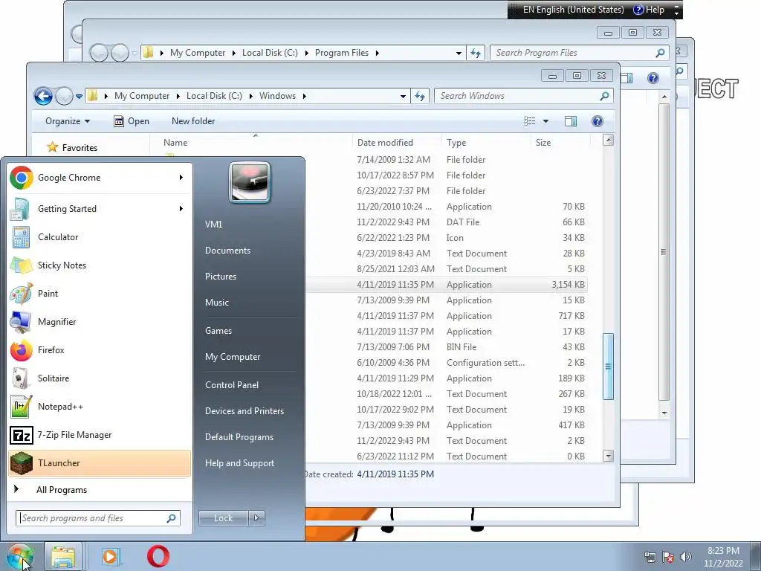
Task: Open Music from the Start menu
Action: pos(217,303)
